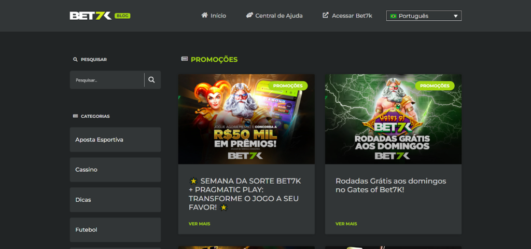Open the Português language dropdown
This screenshot has width=531, height=249.
(424, 16)
